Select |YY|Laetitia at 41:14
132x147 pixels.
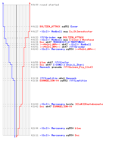(x=49, y=78)
